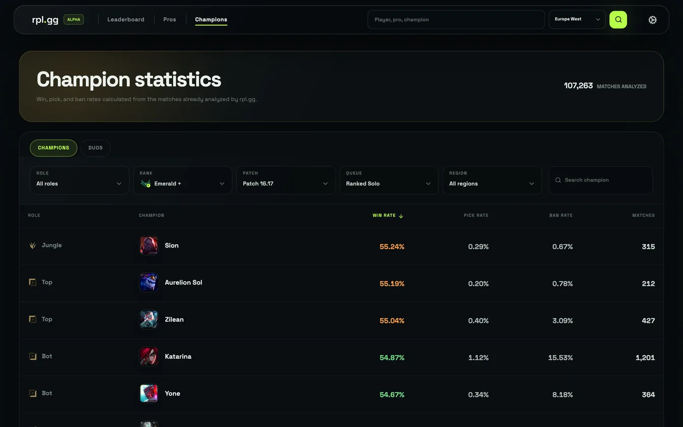Click the Katarina champion name
The image size is (683, 427).
click(178, 356)
